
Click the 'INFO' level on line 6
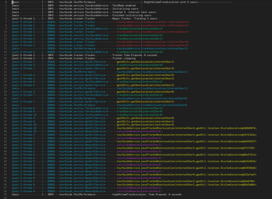point(50,19)
